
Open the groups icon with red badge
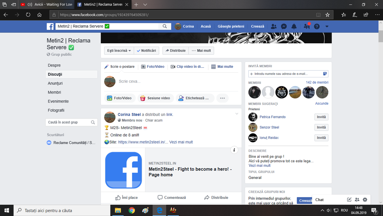pos(307,26)
